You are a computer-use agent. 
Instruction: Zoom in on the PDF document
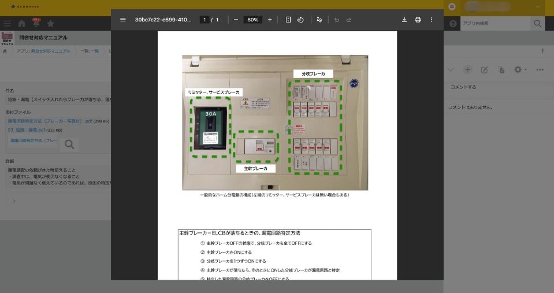pyautogui.click(x=270, y=20)
